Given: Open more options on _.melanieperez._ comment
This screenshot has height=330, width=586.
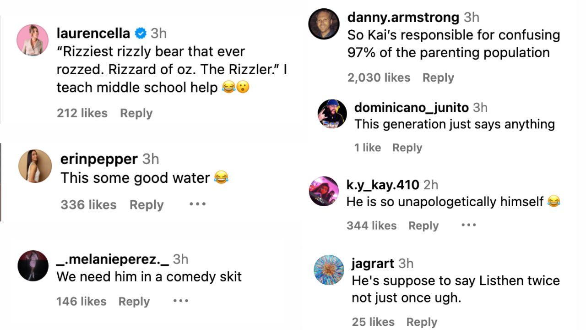Looking at the screenshot, I should (181, 301).
